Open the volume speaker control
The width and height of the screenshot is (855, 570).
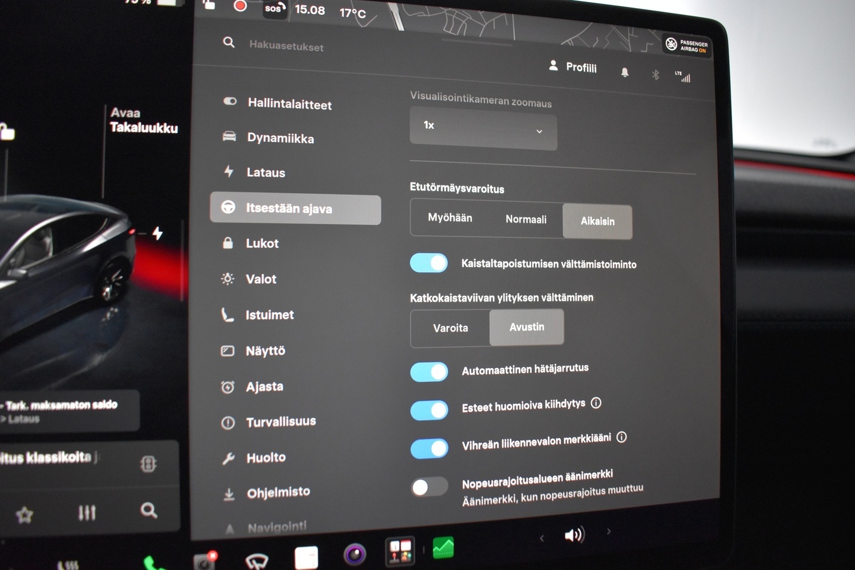[574, 535]
